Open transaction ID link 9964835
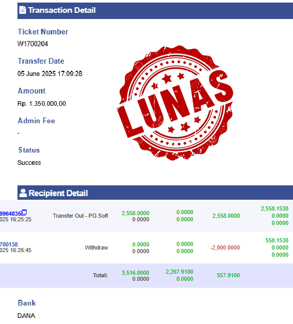Screen dimensions: 293x324 point(11,214)
